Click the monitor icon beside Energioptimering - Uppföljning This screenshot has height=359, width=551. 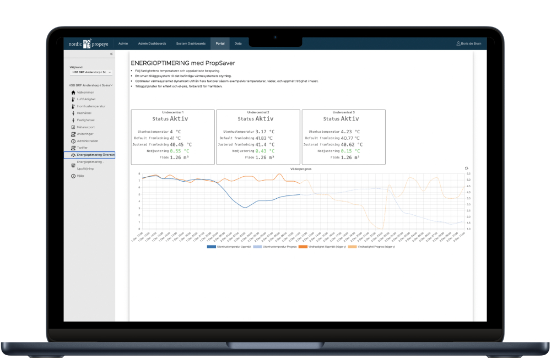[x=73, y=165]
